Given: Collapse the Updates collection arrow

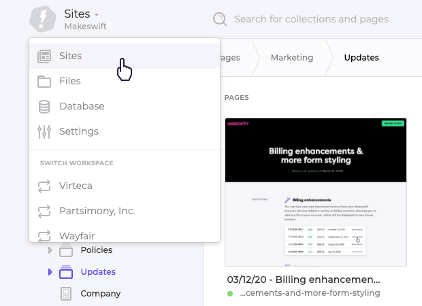Looking at the screenshot, I should (x=50, y=272).
